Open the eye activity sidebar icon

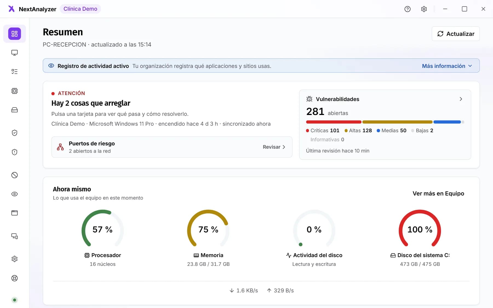tap(15, 194)
